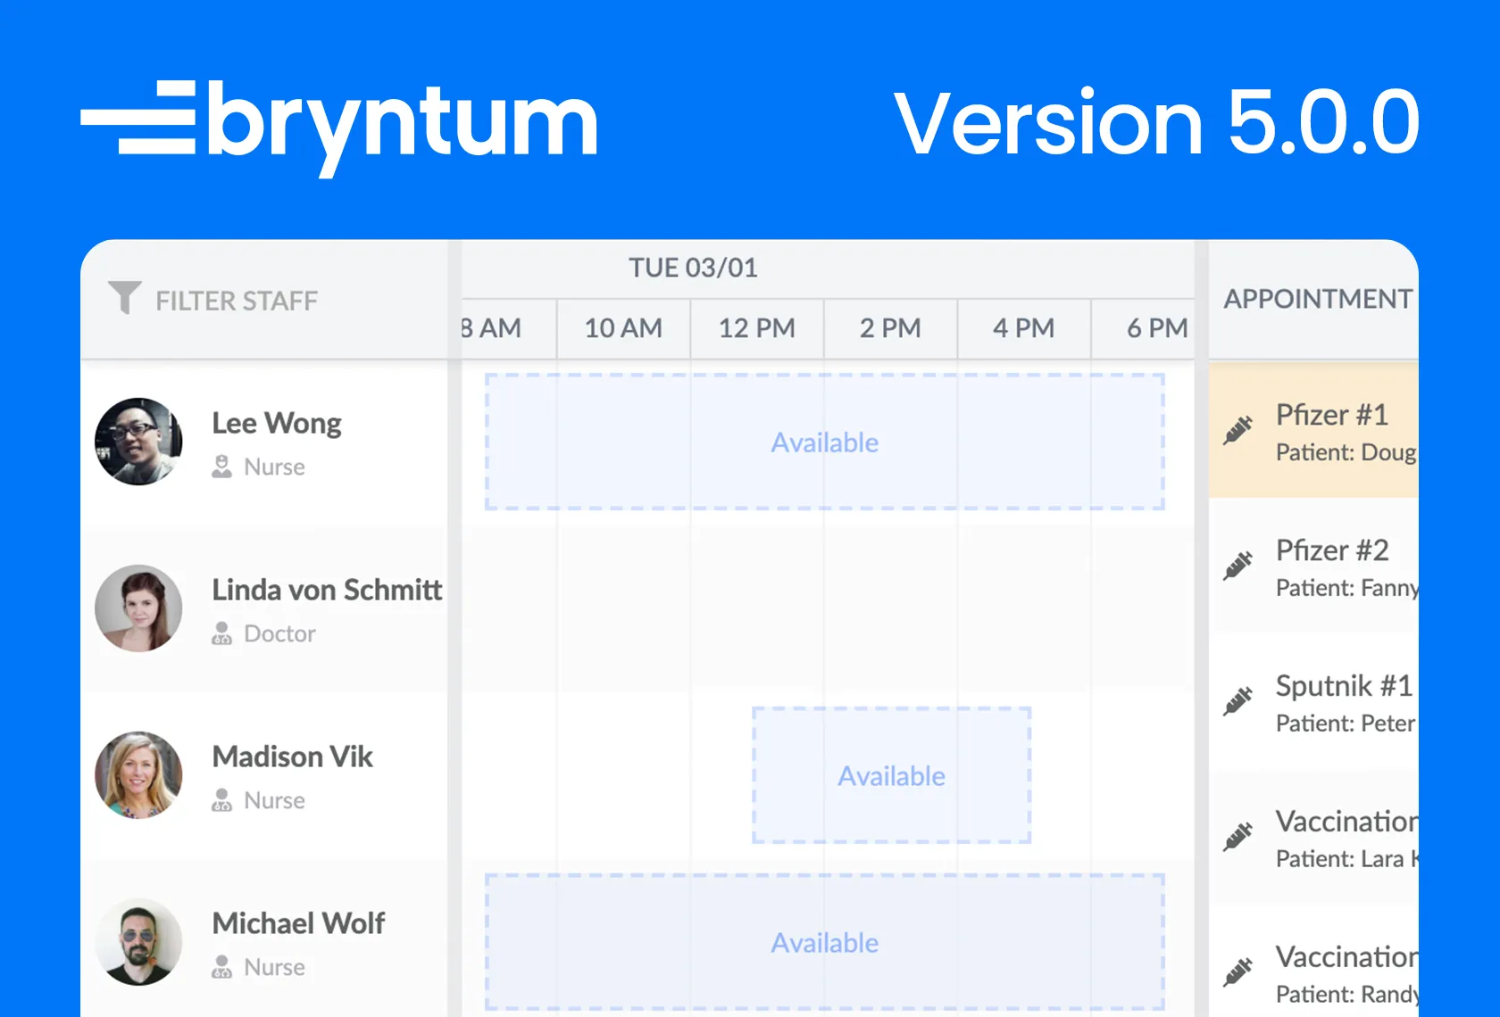Click Patient: Fanny text
This screenshot has width=1500, height=1017.
click(1346, 588)
